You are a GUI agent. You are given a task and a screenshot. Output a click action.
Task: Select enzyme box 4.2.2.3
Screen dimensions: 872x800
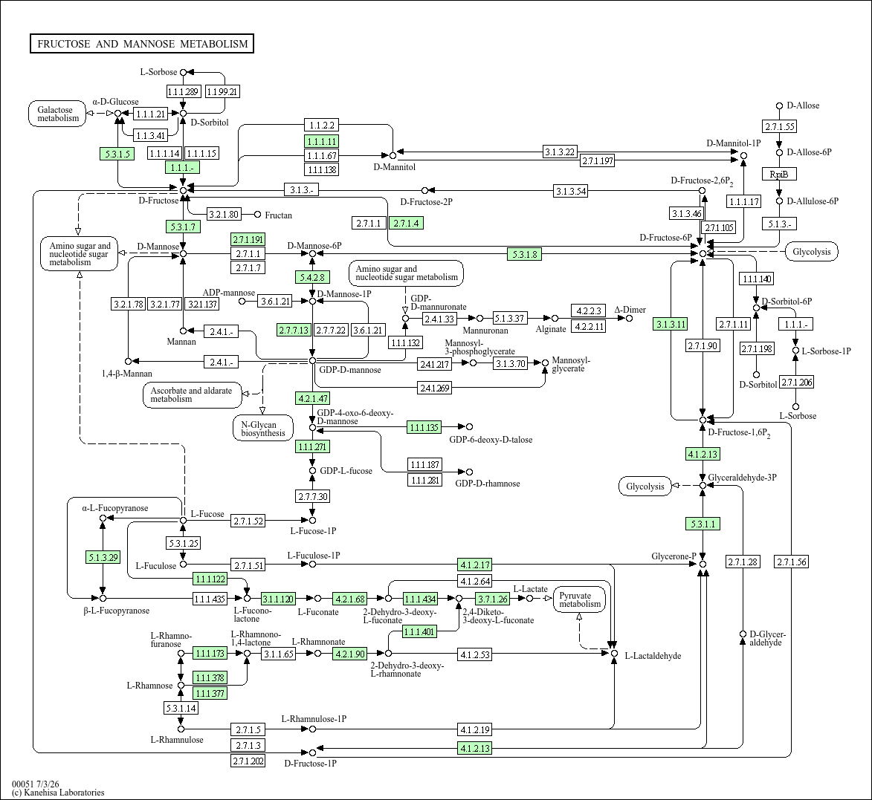tap(588, 310)
